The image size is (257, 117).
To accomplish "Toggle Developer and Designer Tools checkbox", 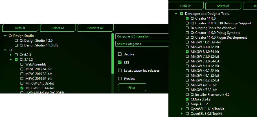I will [182, 14].
